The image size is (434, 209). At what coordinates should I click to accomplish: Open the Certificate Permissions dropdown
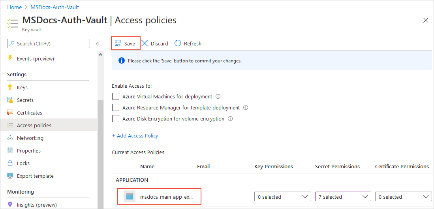tap(403, 197)
